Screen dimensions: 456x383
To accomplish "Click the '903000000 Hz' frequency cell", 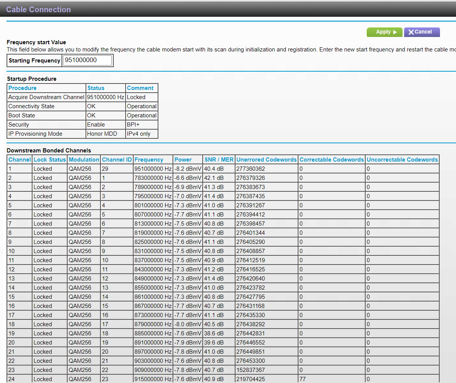I will 153,361.
